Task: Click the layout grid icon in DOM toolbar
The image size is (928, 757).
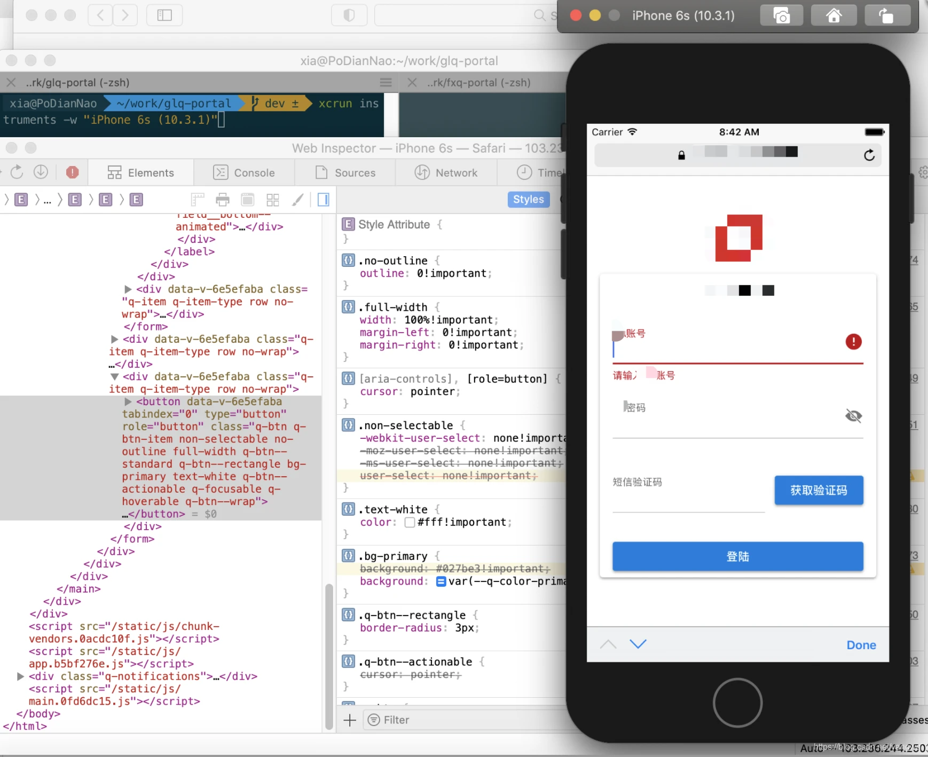Action: pos(273,200)
